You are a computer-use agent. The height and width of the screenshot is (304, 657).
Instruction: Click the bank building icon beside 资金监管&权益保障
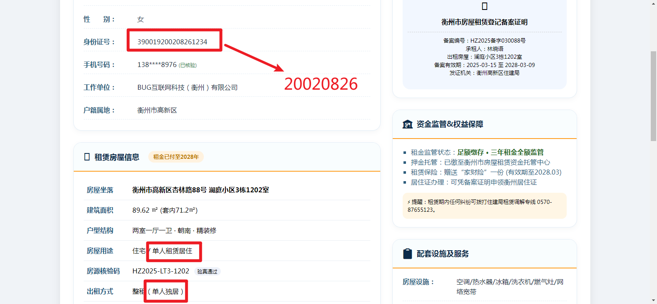pyautogui.click(x=408, y=124)
